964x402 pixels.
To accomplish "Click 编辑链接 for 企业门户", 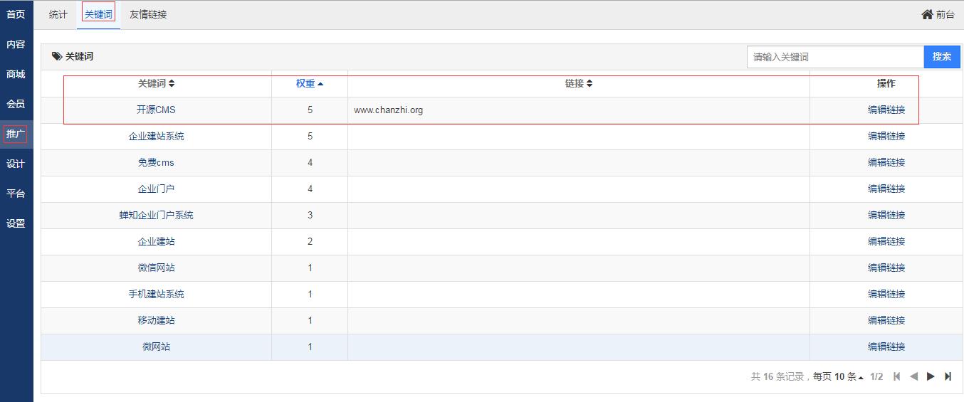I will pyautogui.click(x=886, y=189).
